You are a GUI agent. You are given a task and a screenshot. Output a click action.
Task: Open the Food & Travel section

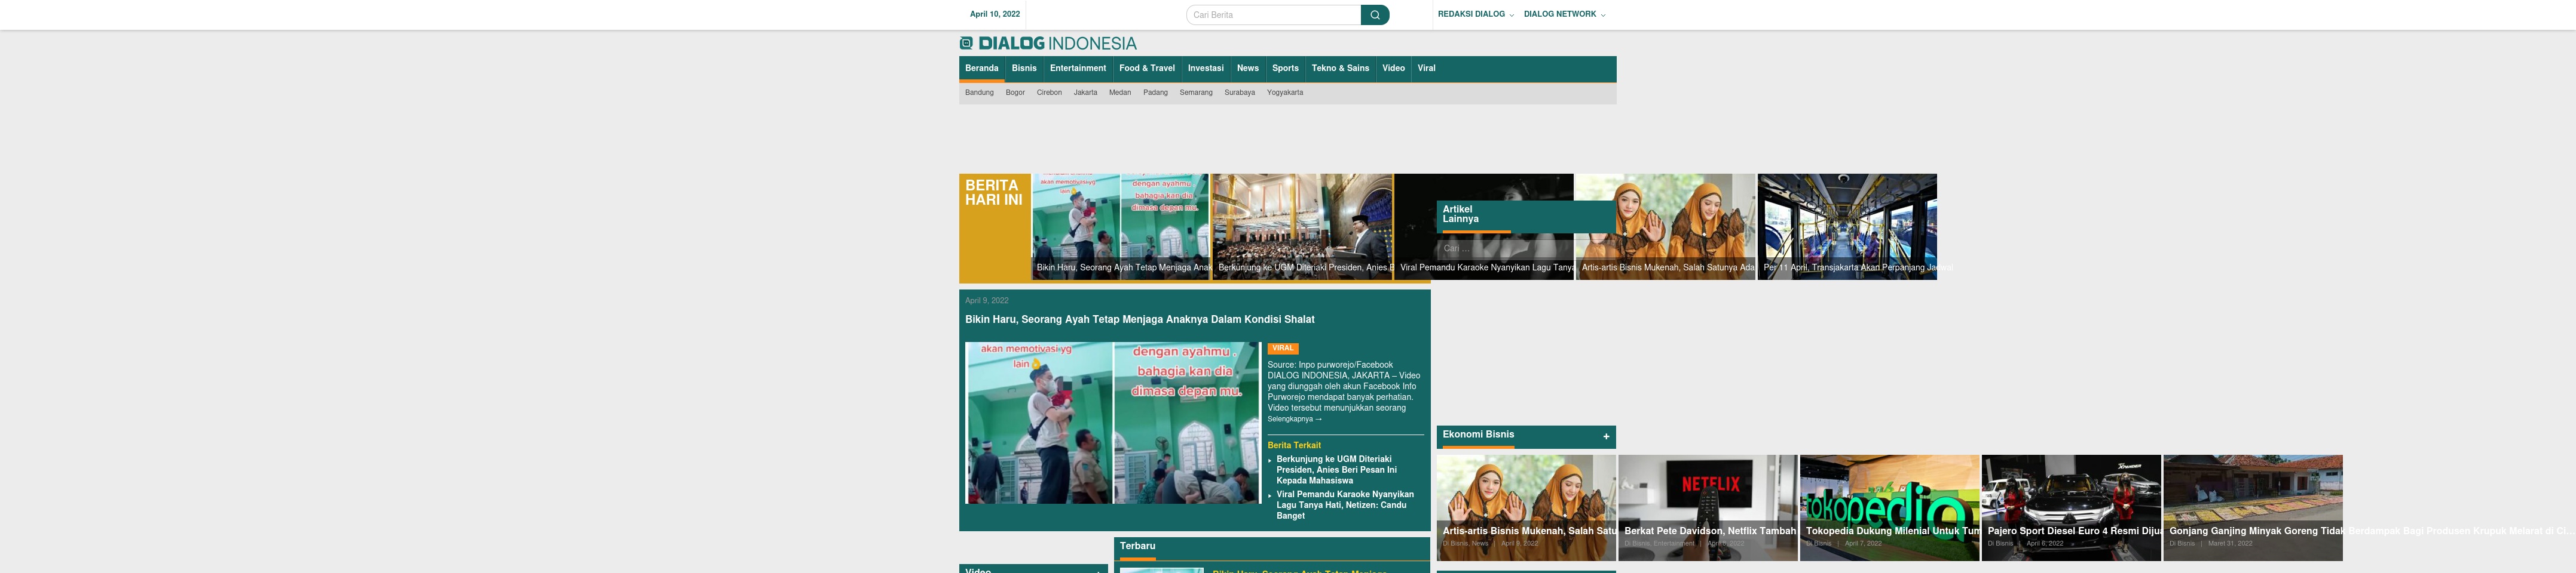(1146, 69)
